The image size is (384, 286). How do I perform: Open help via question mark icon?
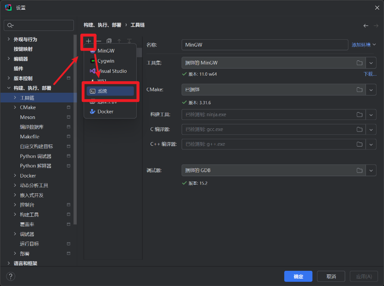(x=11, y=276)
